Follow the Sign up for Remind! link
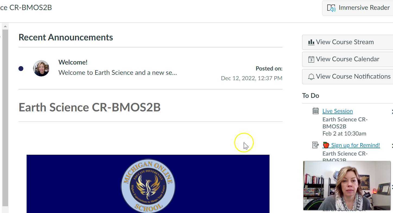 tap(355, 145)
